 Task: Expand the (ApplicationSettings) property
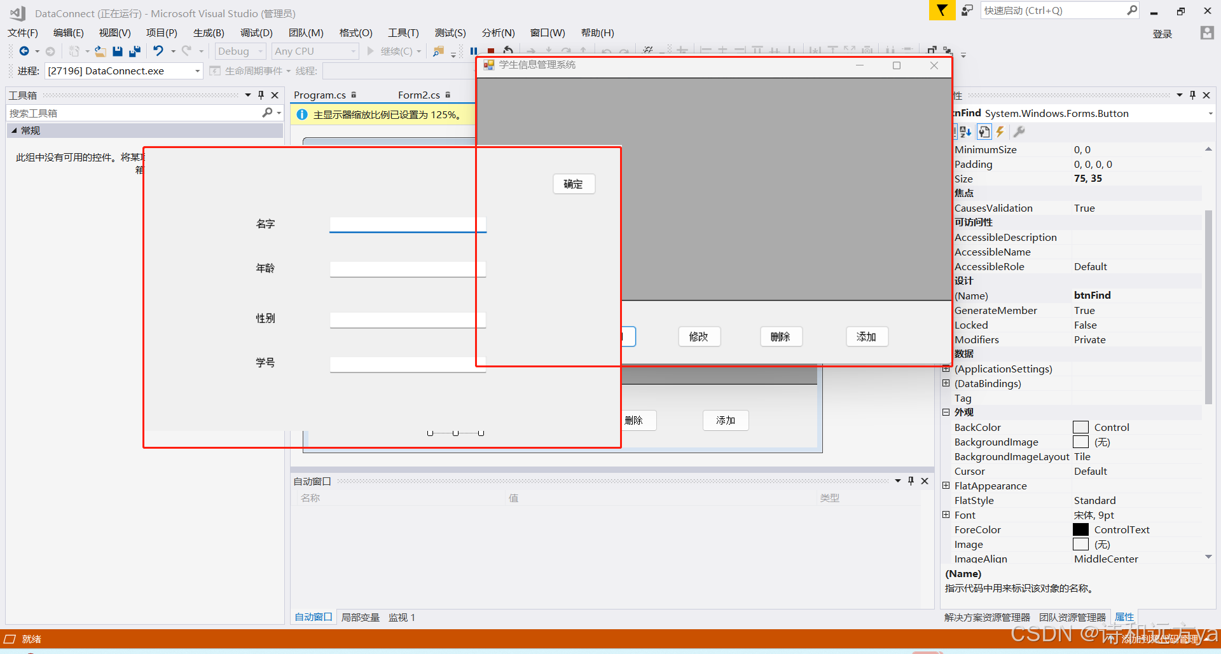pyautogui.click(x=946, y=369)
